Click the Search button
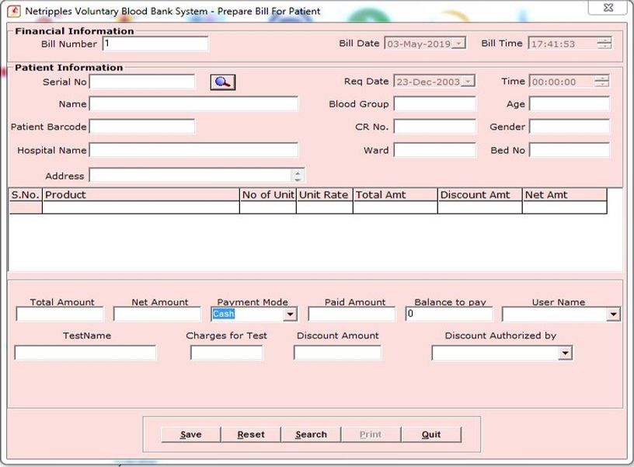 point(311,434)
